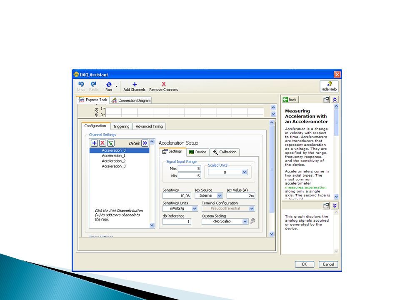Click the lower help pane window icon
Viewport: 400px width, 300px height.
click(326, 205)
